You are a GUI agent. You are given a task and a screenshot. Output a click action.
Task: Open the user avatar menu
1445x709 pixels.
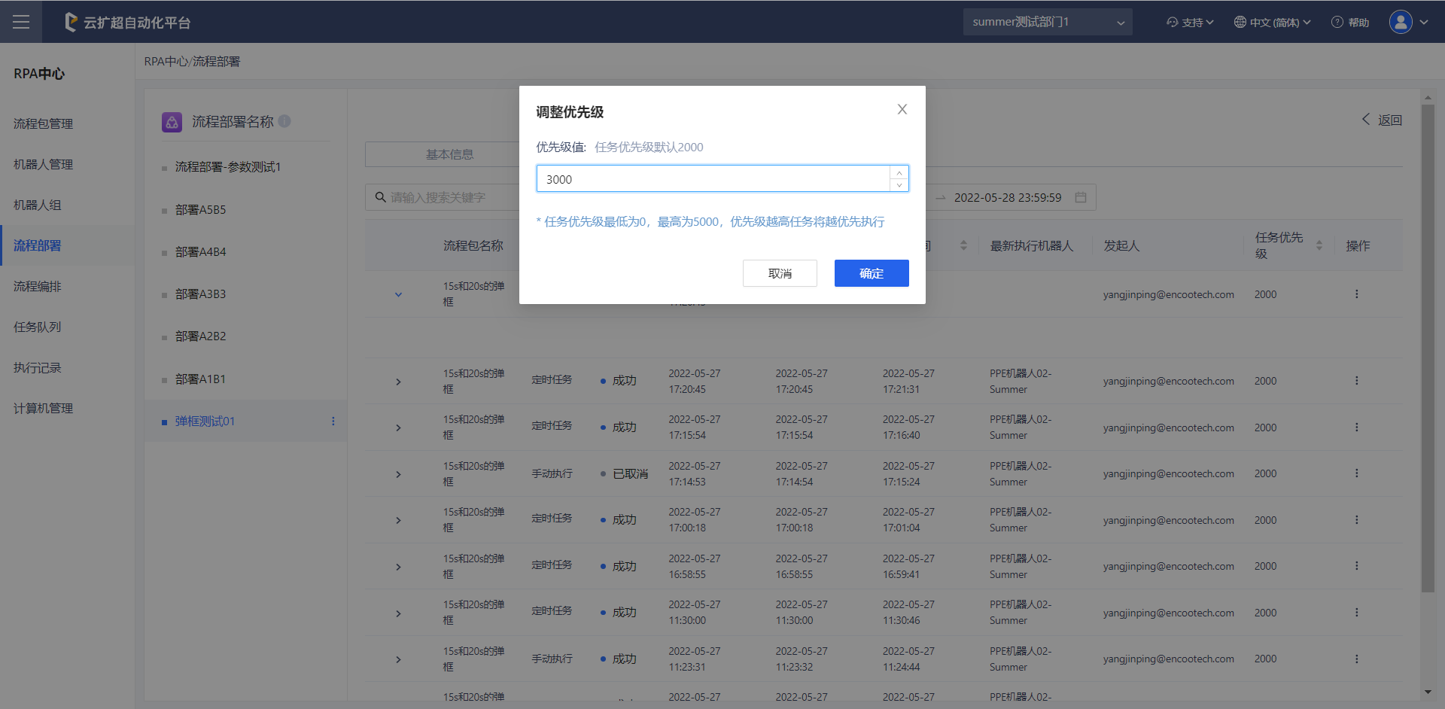pos(1401,22)
